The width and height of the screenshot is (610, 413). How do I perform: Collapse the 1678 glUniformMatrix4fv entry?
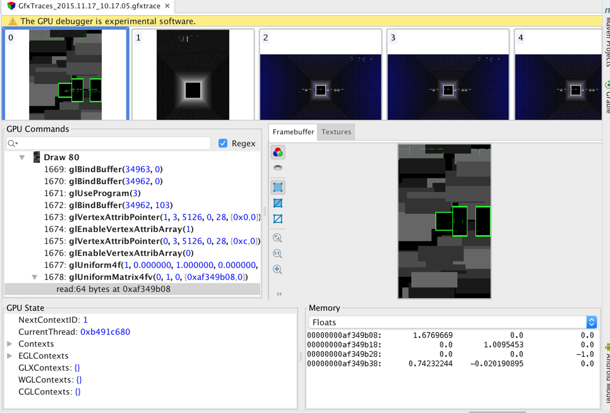[35, 277]
